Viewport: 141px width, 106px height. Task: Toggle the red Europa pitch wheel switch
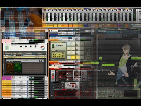53,77
